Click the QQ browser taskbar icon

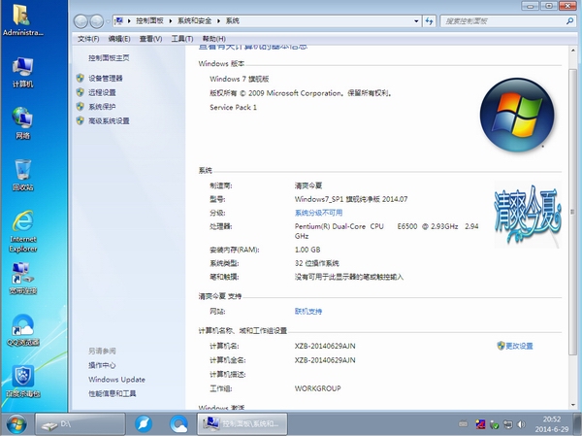(x=178, y=423)
